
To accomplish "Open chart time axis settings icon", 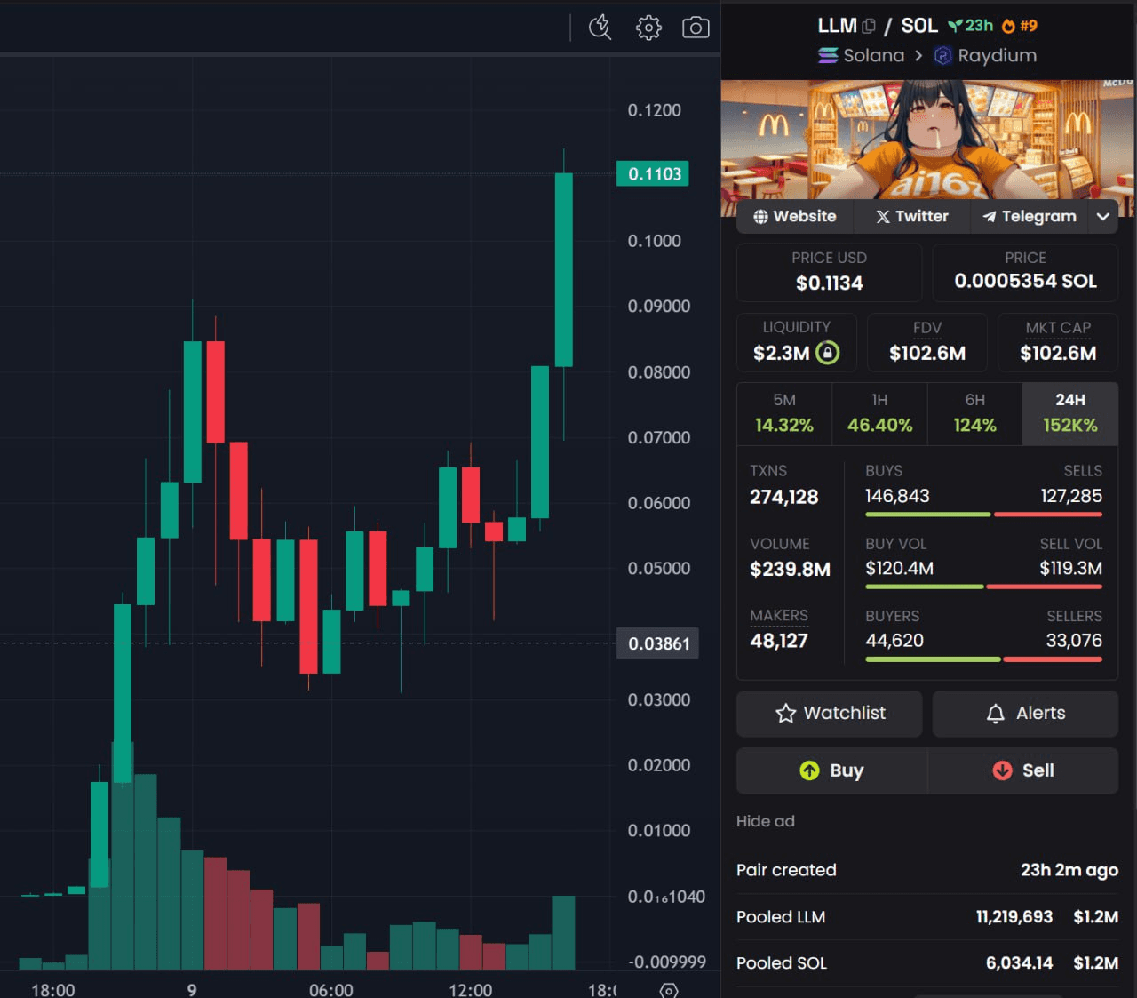I will [670, 989].
